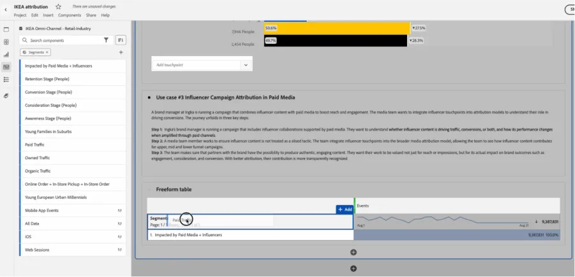The image size is (575, 277).
Task: Open the Project menu
Action: click(20, 15)
